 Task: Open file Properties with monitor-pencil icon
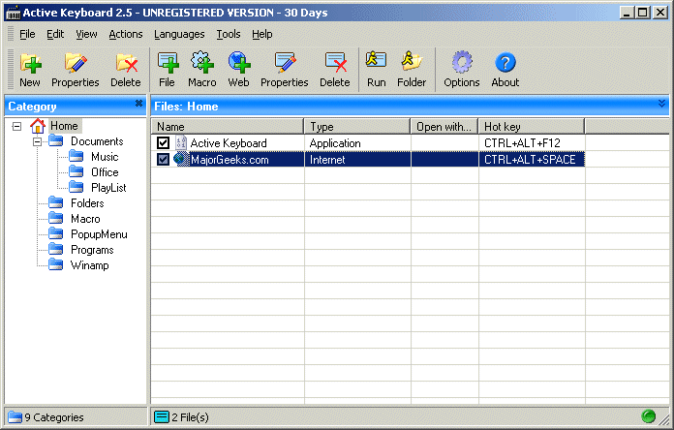[285, 63]
